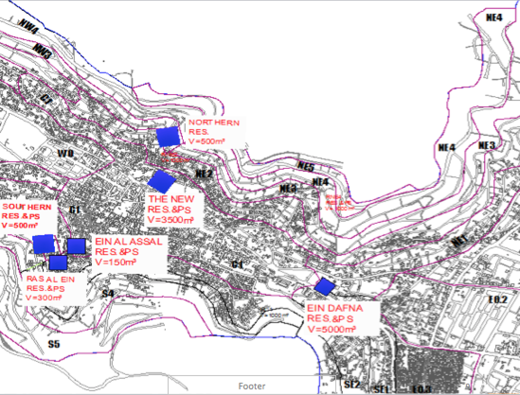Select the S5 zone label
Screen dimensions: 520x395
[54, 344]
